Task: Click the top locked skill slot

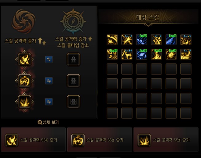Action: 73,59
